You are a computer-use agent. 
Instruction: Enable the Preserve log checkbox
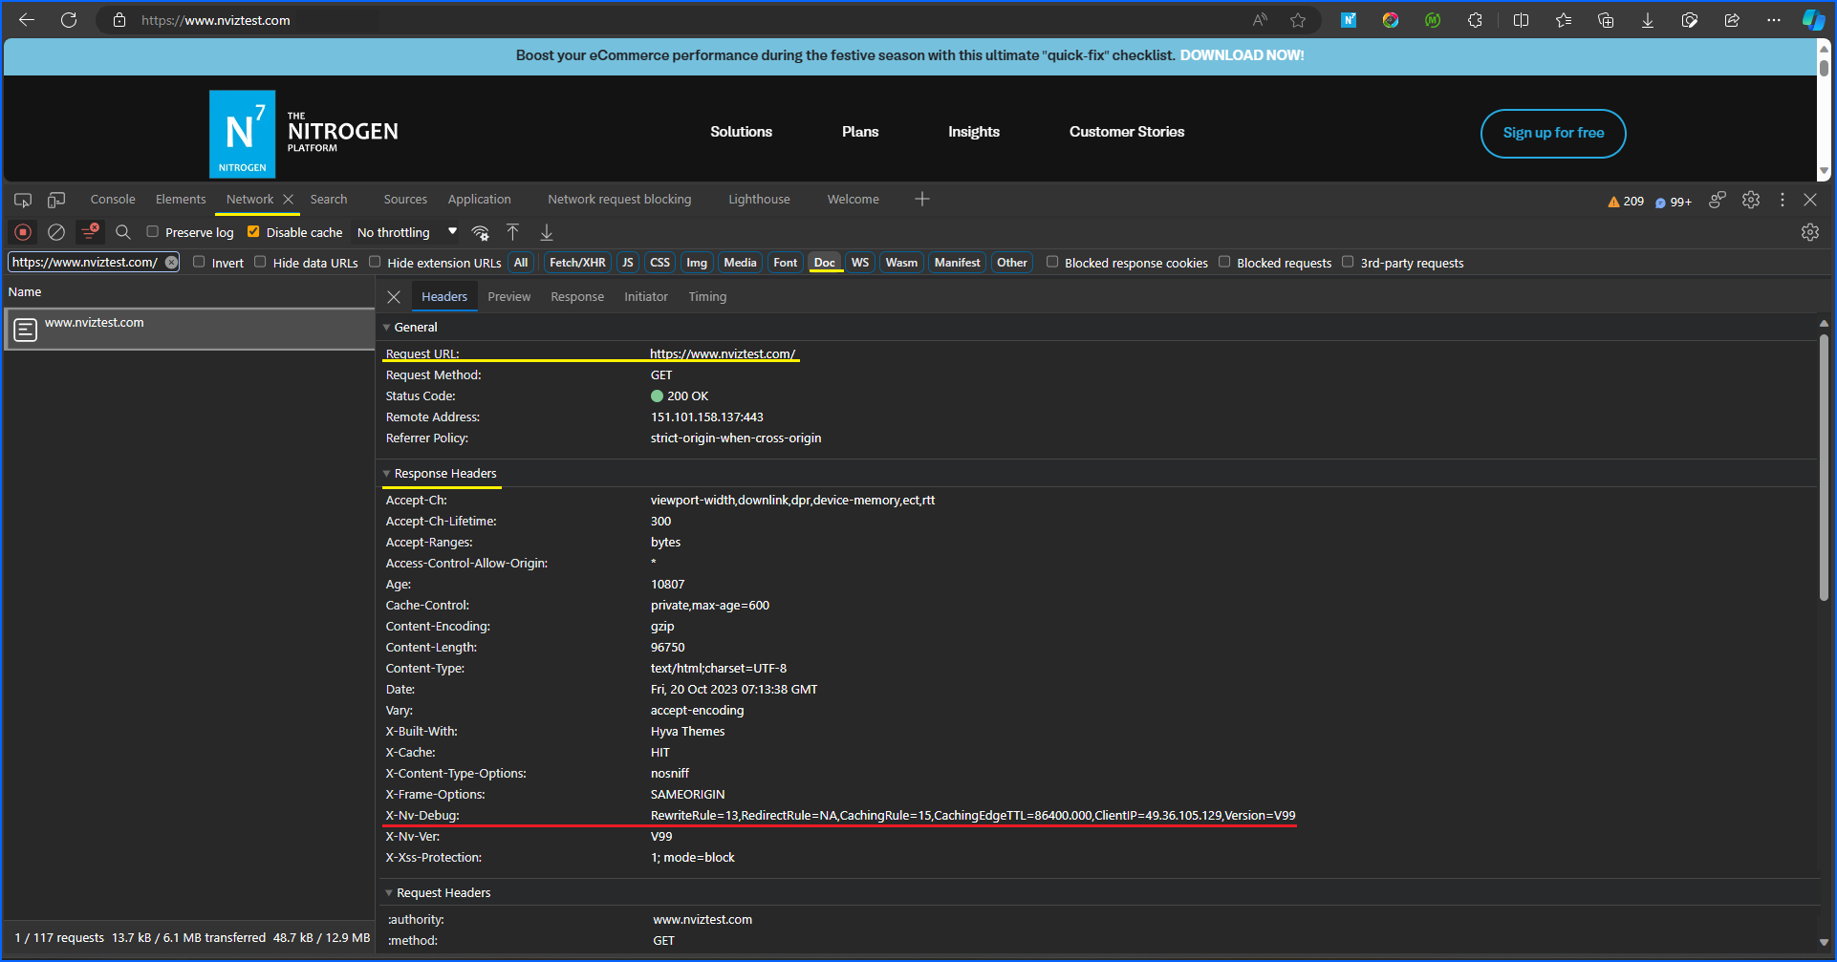(x=153, y=231)
